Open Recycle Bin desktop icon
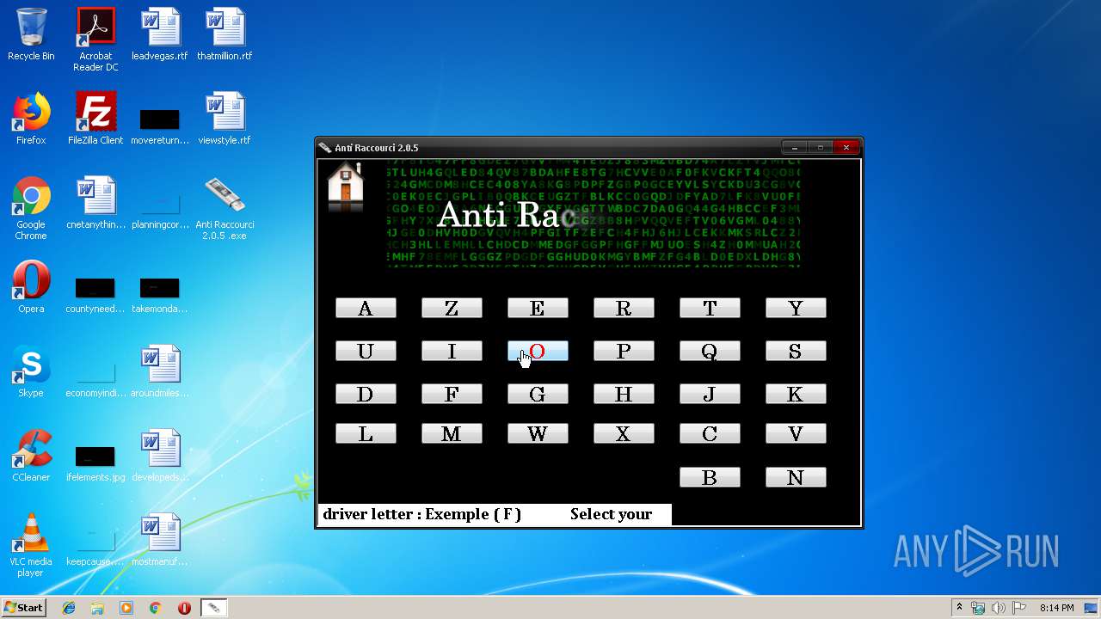The height and width of the screenshot is (619, 1101). pos(31,34)
